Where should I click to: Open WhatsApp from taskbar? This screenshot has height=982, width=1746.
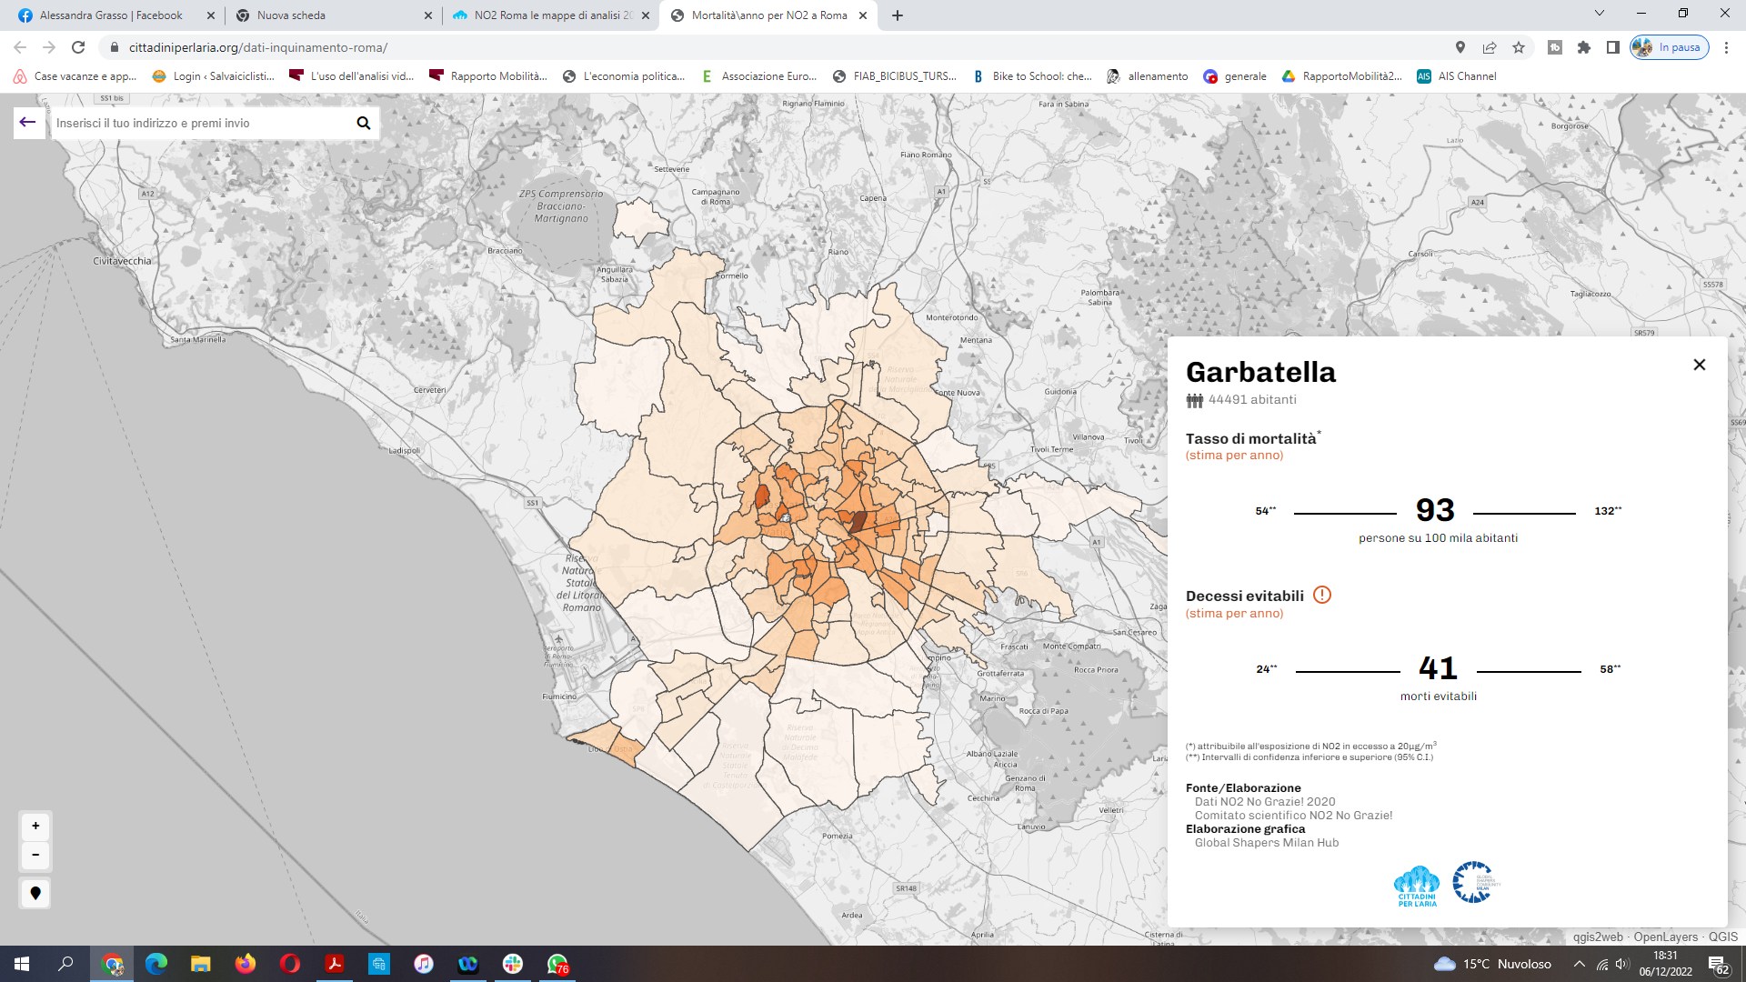click(x=557, y=964)
